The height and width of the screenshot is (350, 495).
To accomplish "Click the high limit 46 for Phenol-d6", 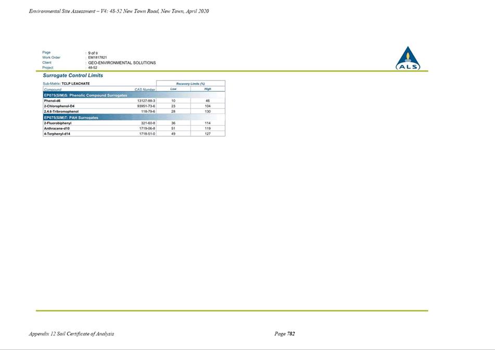I will pos(208,101).
